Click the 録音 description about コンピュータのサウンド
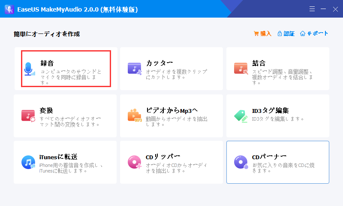 click(x=71, y=77)
